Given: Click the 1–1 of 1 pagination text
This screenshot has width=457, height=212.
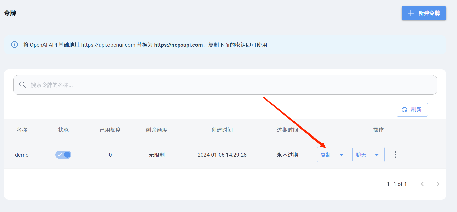Looking at the screenshot, I should click(397, 184).
